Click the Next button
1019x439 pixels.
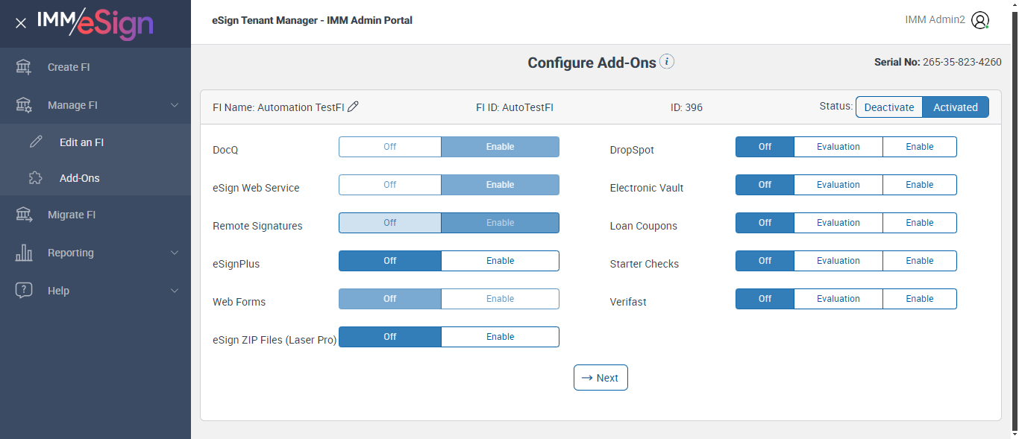(x=601, y=378)
